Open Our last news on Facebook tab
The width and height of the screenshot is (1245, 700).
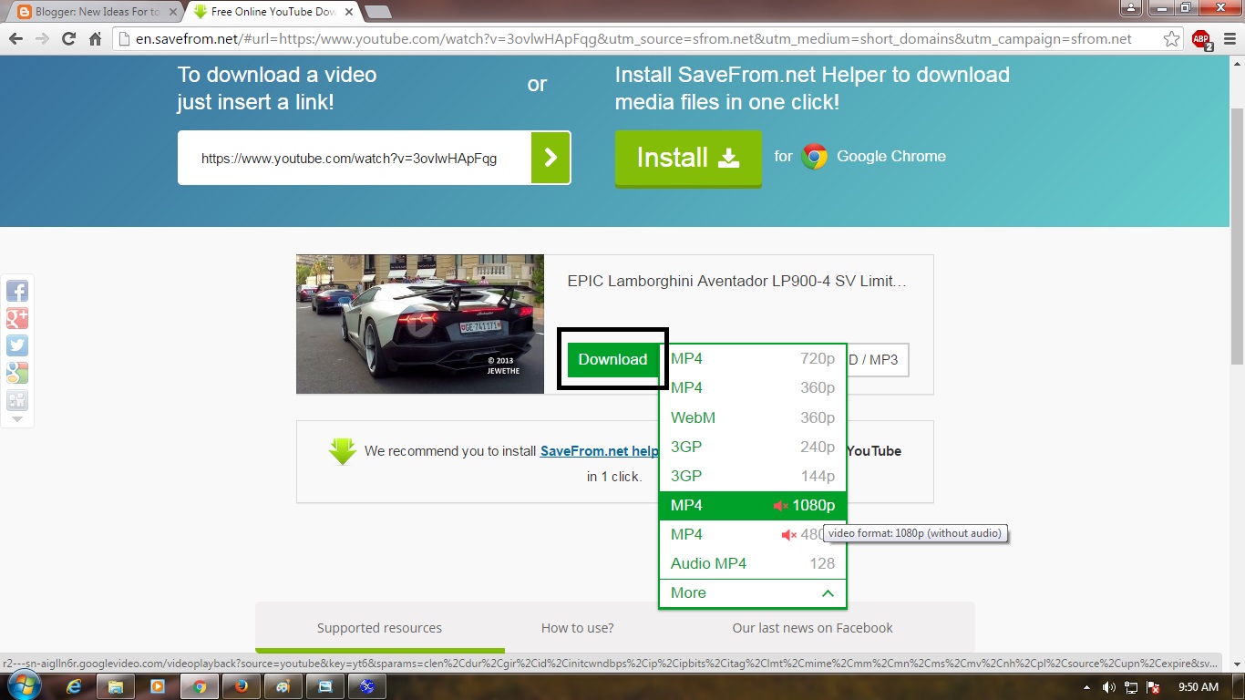pos(812,628)
